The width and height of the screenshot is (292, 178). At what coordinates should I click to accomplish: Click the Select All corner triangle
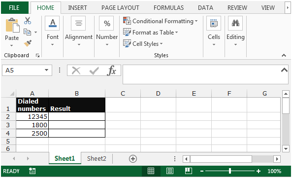12,93
